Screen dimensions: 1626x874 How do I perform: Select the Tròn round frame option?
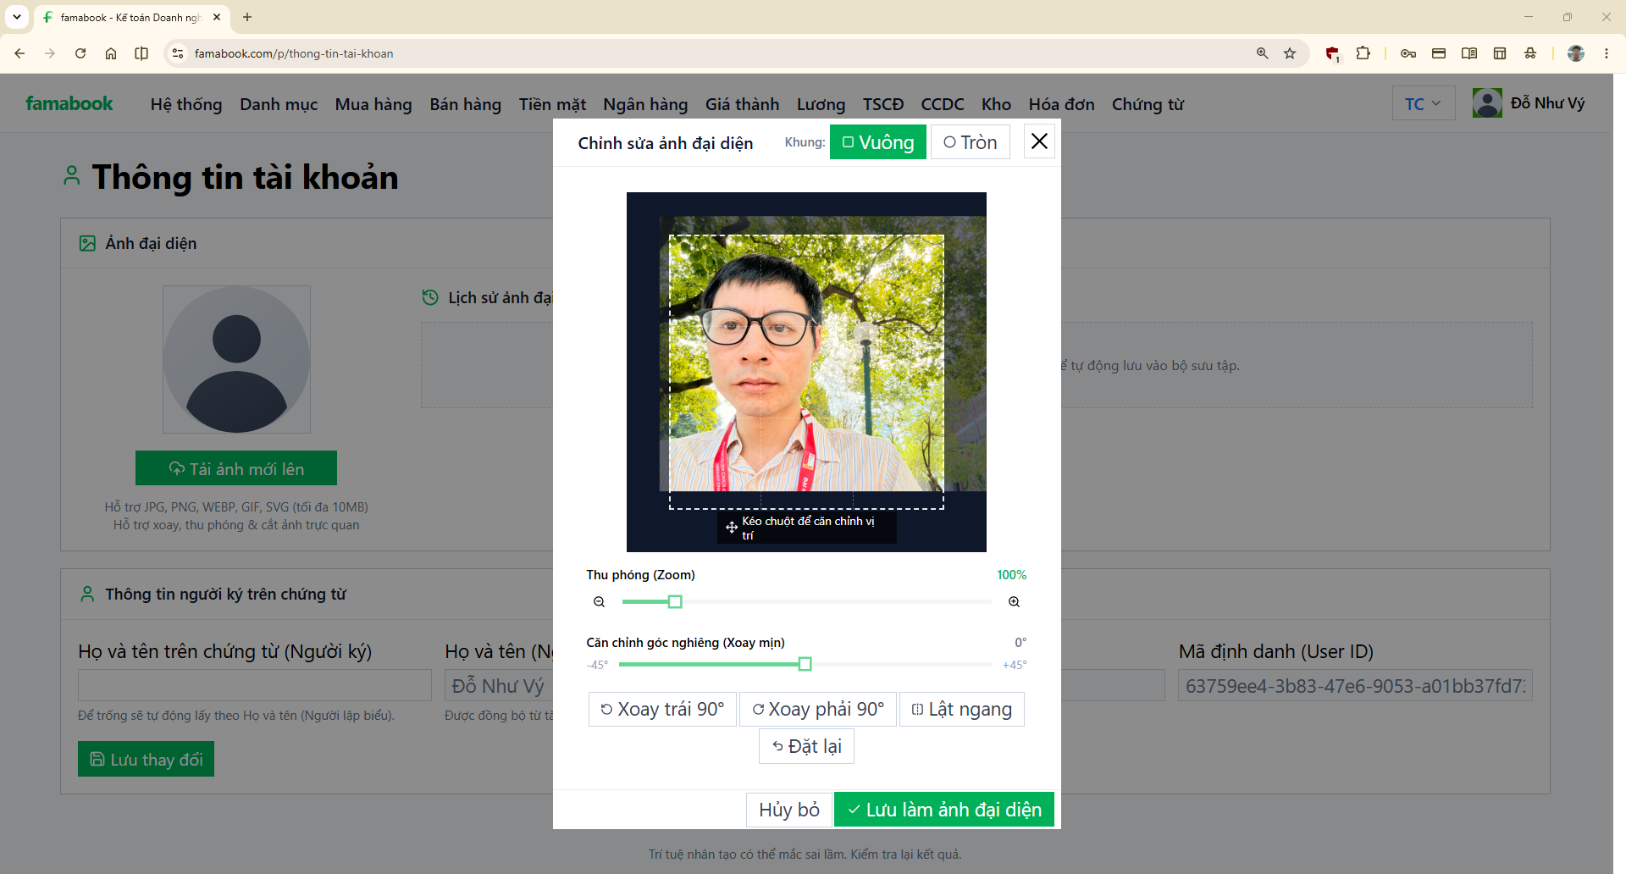tap(971, 142)
